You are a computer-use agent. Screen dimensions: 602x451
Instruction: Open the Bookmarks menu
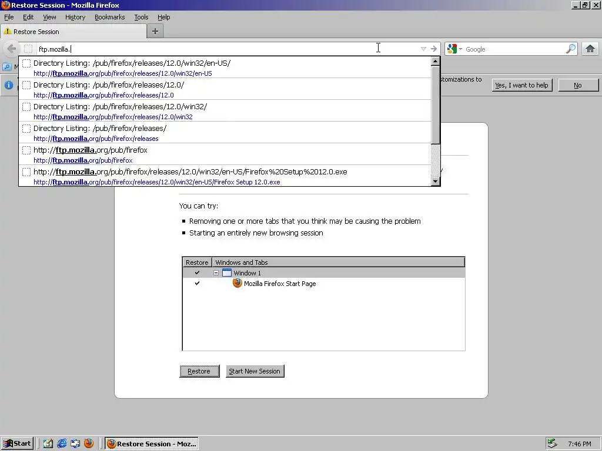tap(110, 17)
